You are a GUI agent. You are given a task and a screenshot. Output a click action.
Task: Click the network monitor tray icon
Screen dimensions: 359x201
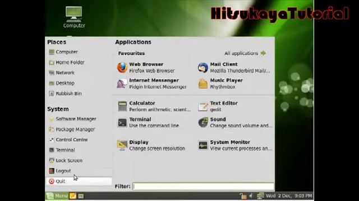[x=260, y=195]
